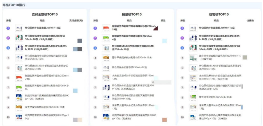Image resolution: width=263 pixels, height=126 pixels.
Task: Open rank 9 蒙牛早餐奶核桃味 link in 支付金额榜
Action: pos(45,107)
